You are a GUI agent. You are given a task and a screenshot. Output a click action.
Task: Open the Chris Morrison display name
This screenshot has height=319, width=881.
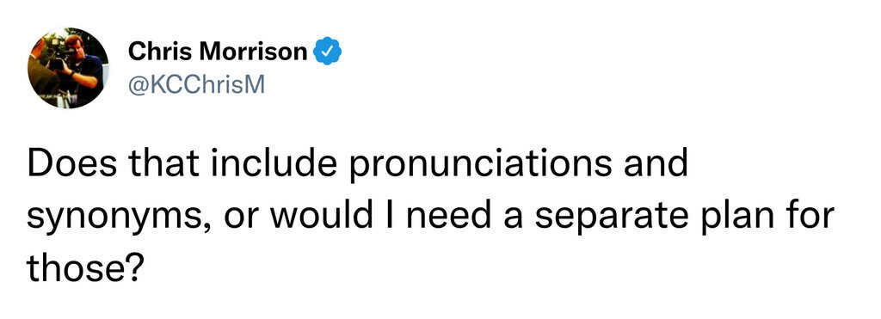[x=218, y=52]
